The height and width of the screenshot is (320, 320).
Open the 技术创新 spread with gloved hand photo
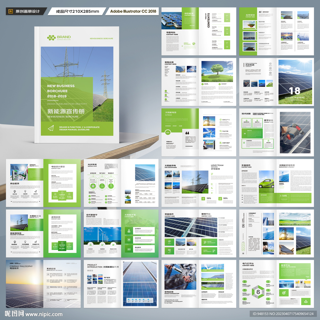pyautogui.click(x=277, y=132)
